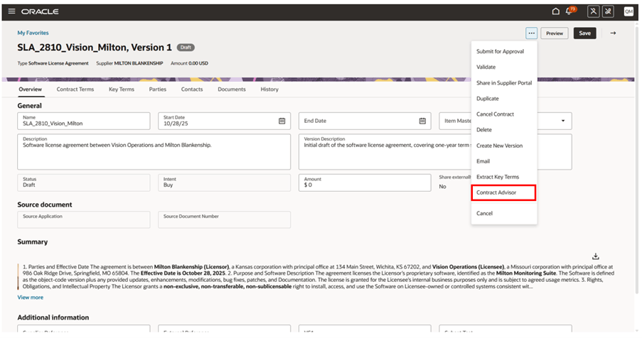Open the Parties tab
The width and height of the screenshot is (642, 338).
click(x=158, y=89)
